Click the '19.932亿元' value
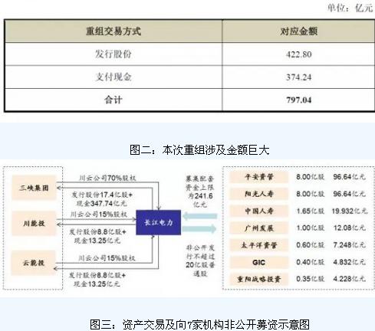The image size is (375, 331). pos(350,211)
